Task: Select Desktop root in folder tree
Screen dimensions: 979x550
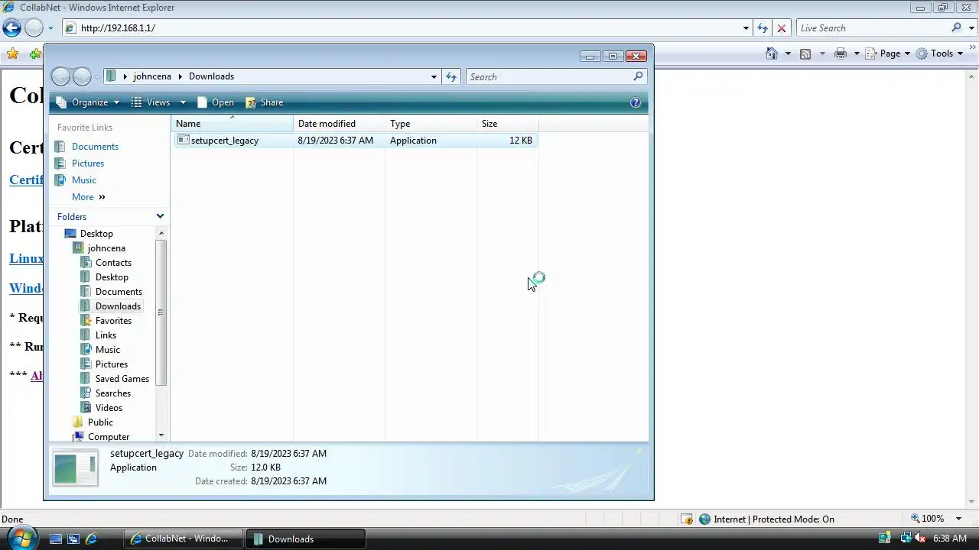Action: 96,234
